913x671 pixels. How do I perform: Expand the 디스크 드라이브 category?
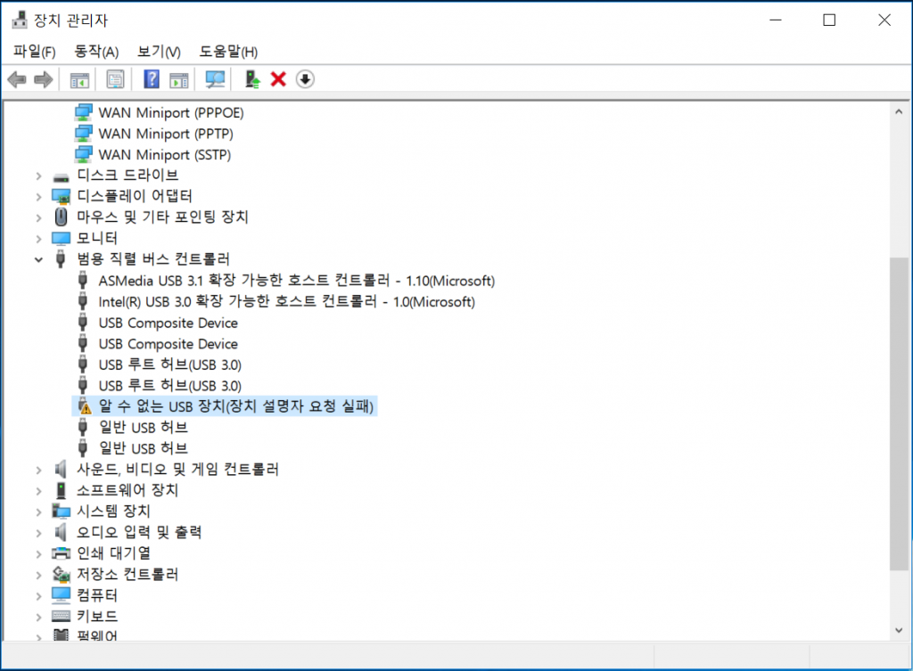pyautogui.click(x=38, y=176)
